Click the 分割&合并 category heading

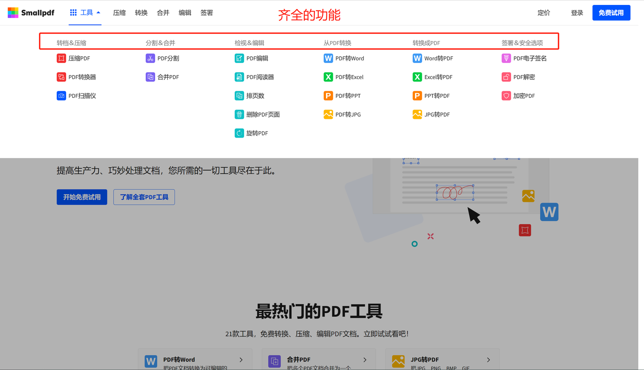coord(161,43)
